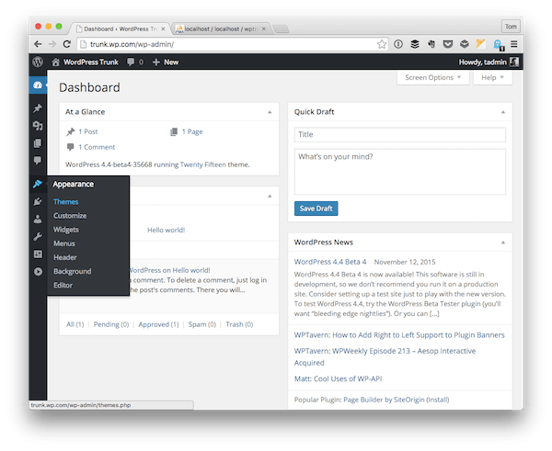The width and height of the screenshot is (552, 451).
Task: Open WPTavern Right to Left Support link
Action: 399,335
